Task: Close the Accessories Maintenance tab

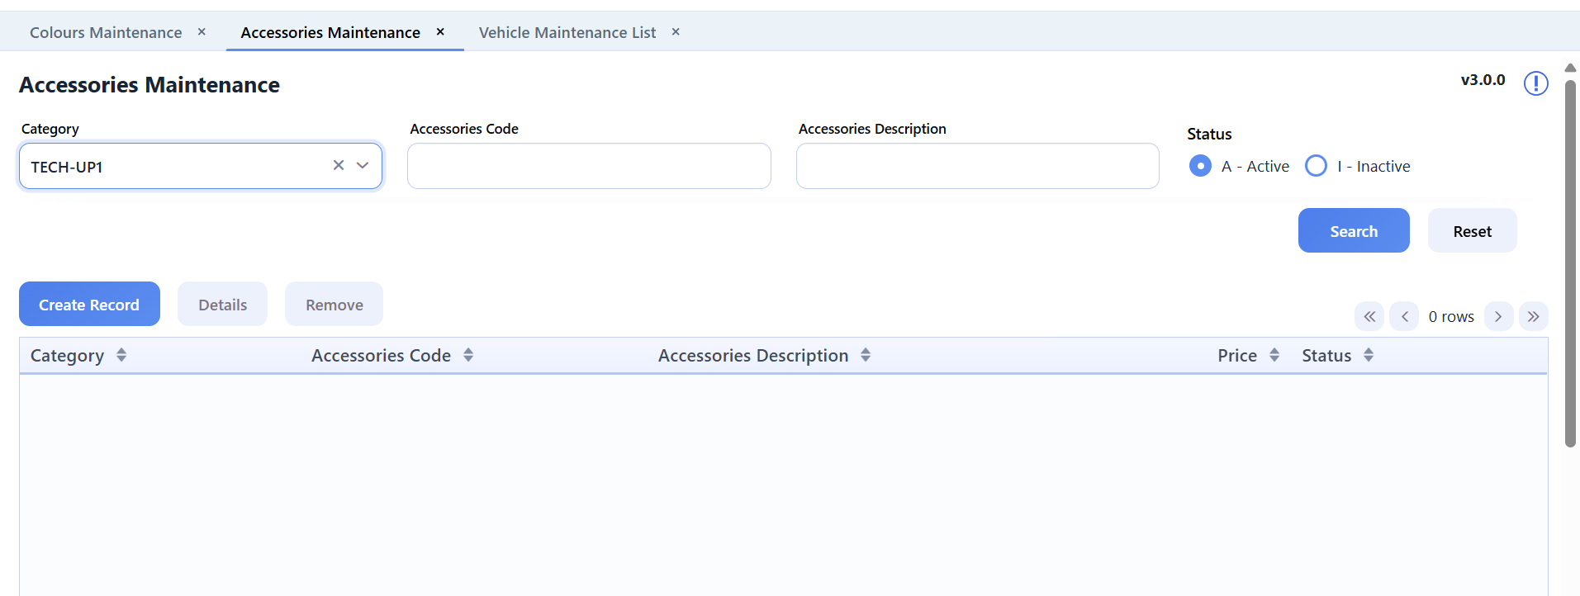Action: click(440, 31)
